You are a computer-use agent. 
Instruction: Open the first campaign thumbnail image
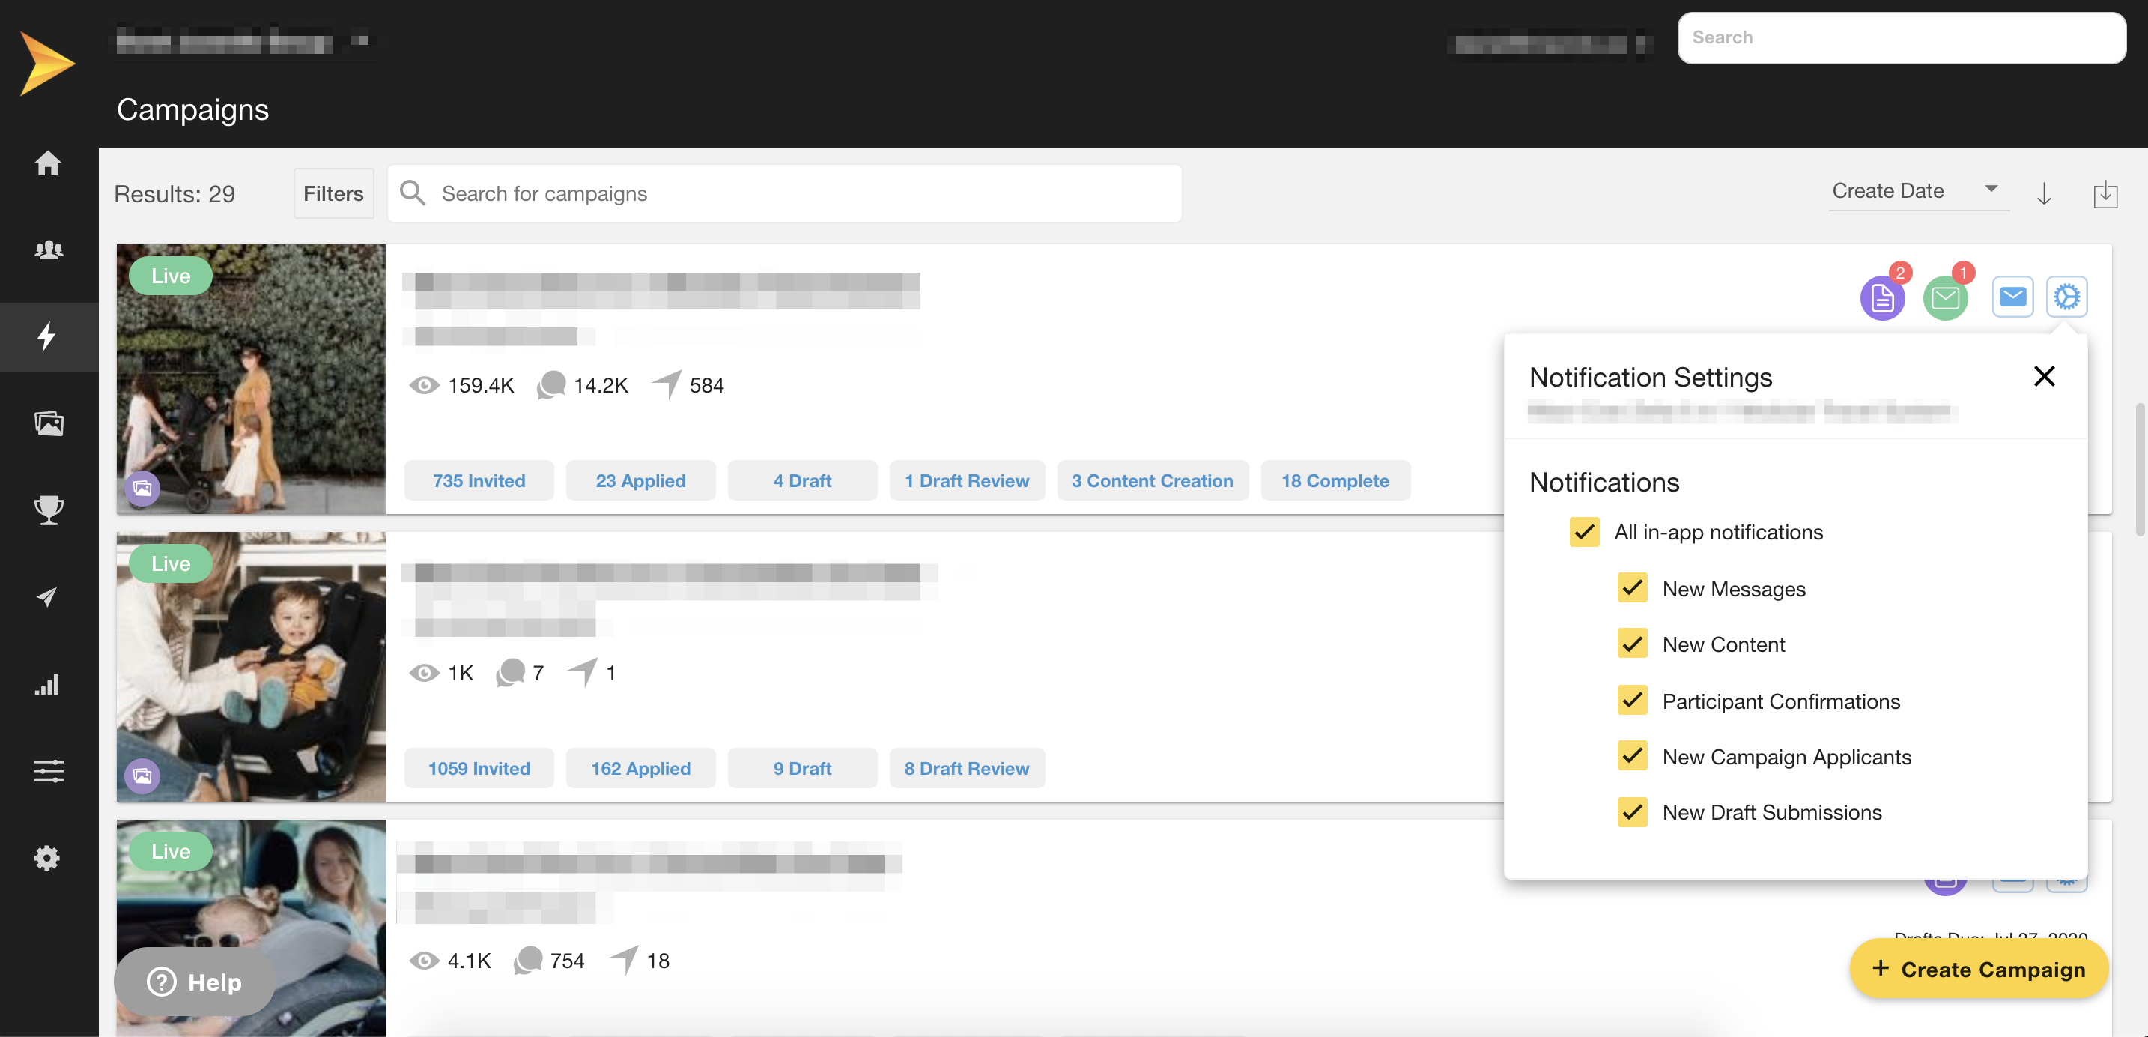click(x=251, y=378)
